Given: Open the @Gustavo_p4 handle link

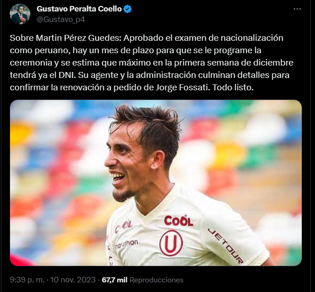Looking at the screenshot, I should pos(61,19).
